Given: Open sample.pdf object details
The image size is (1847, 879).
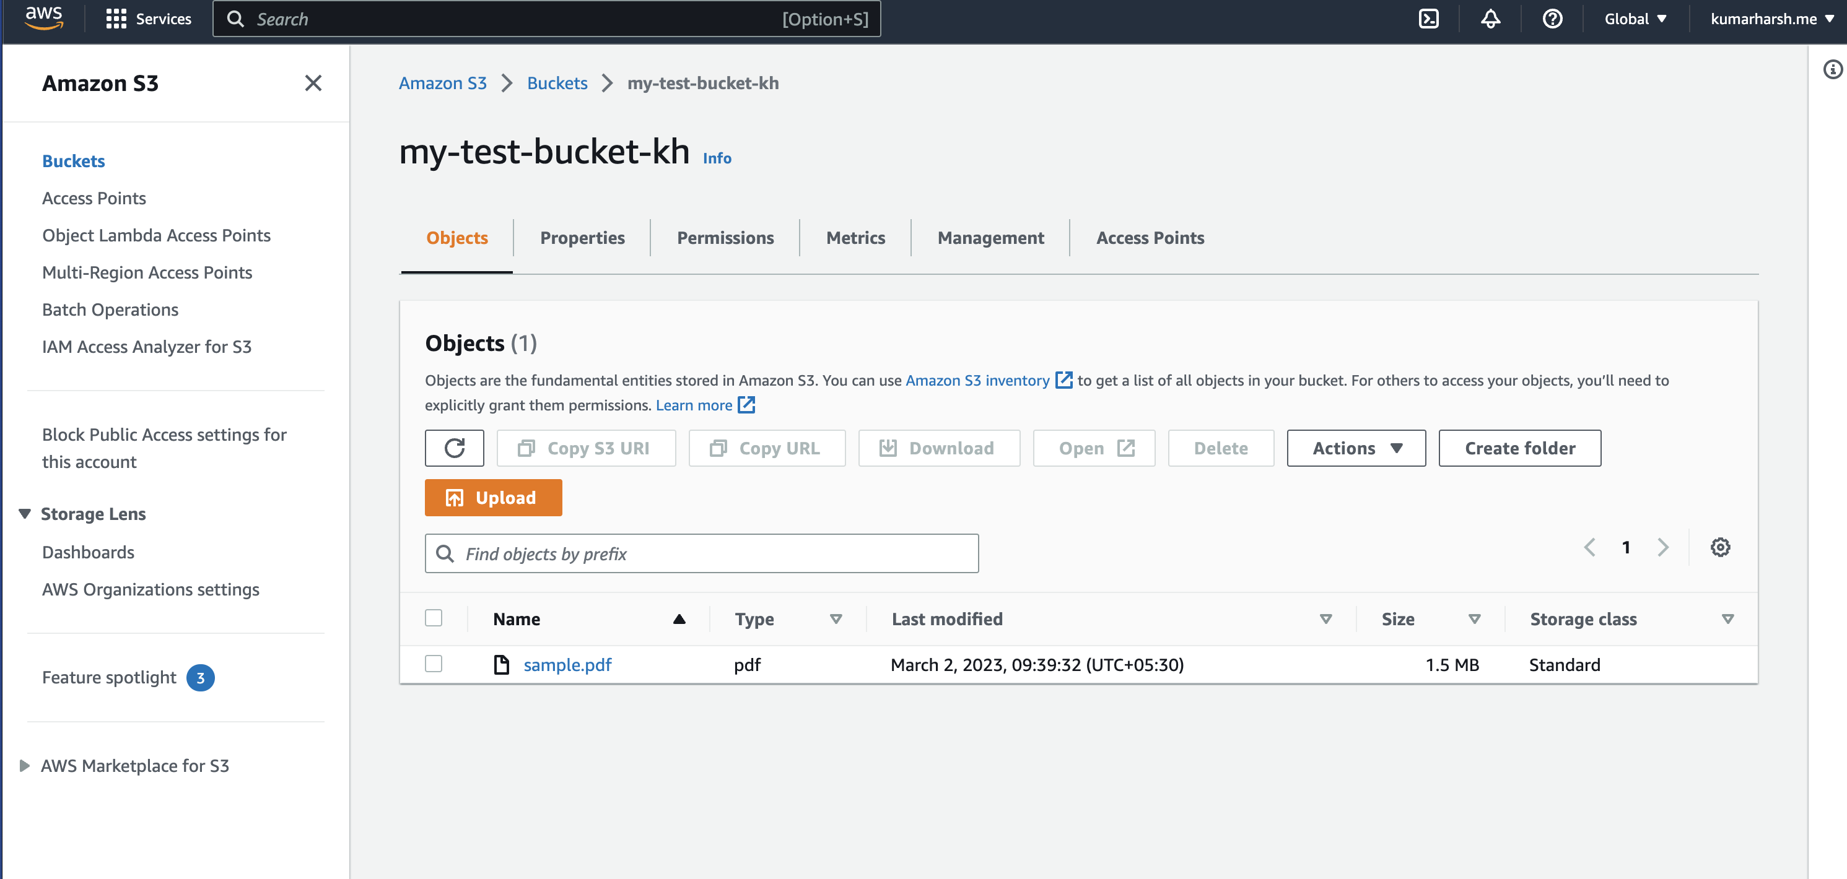Looking at the screenshot, I should [567, 664].
